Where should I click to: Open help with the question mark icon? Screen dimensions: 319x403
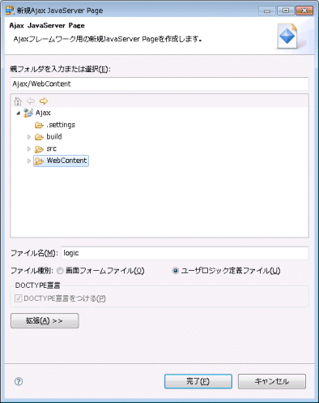[x=19, y=381]
